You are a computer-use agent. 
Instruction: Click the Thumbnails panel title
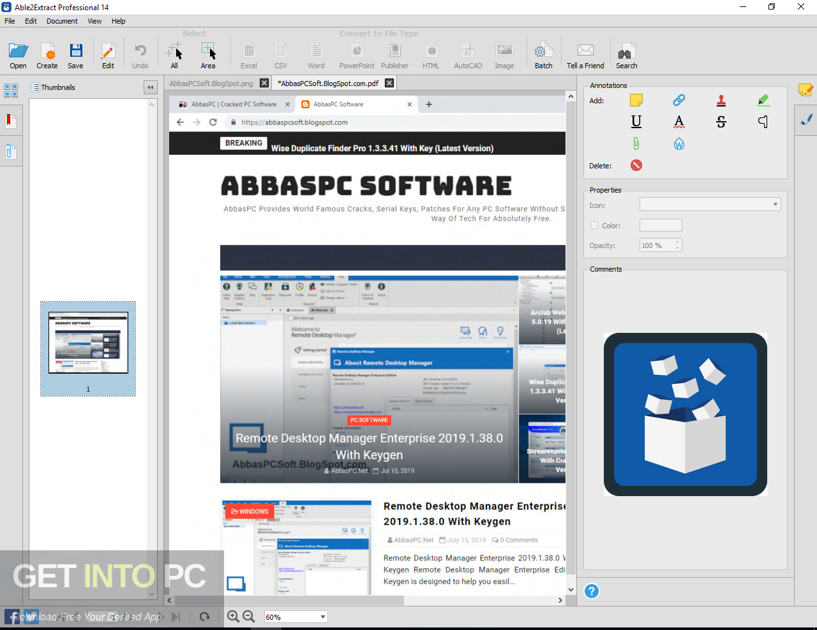[x=58, y=87]
